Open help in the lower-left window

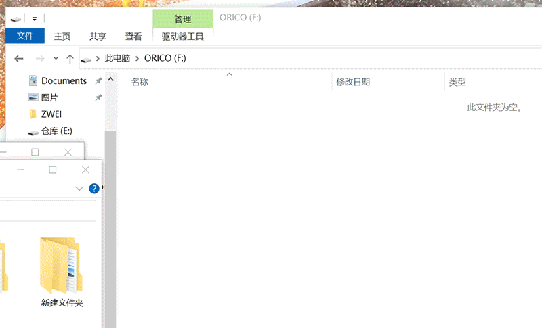point(94,189)
